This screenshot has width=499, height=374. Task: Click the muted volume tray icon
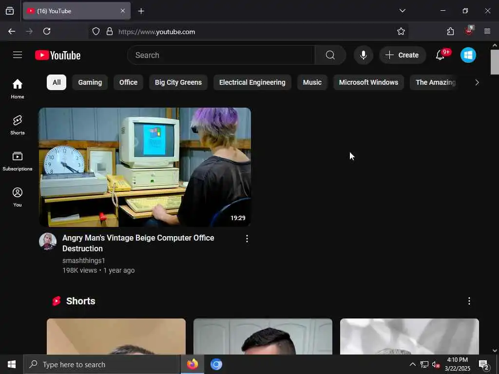tap(436, 364)
